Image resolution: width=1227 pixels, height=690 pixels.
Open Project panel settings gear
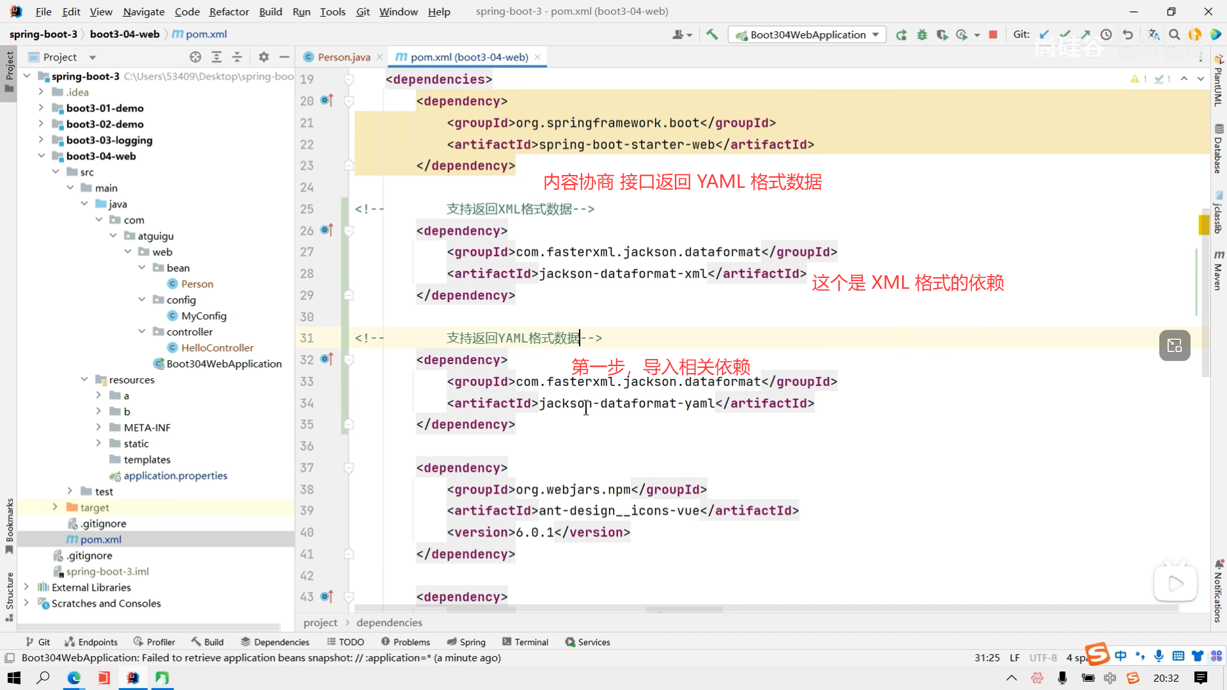pyautogui.click(x=263, y=57)
